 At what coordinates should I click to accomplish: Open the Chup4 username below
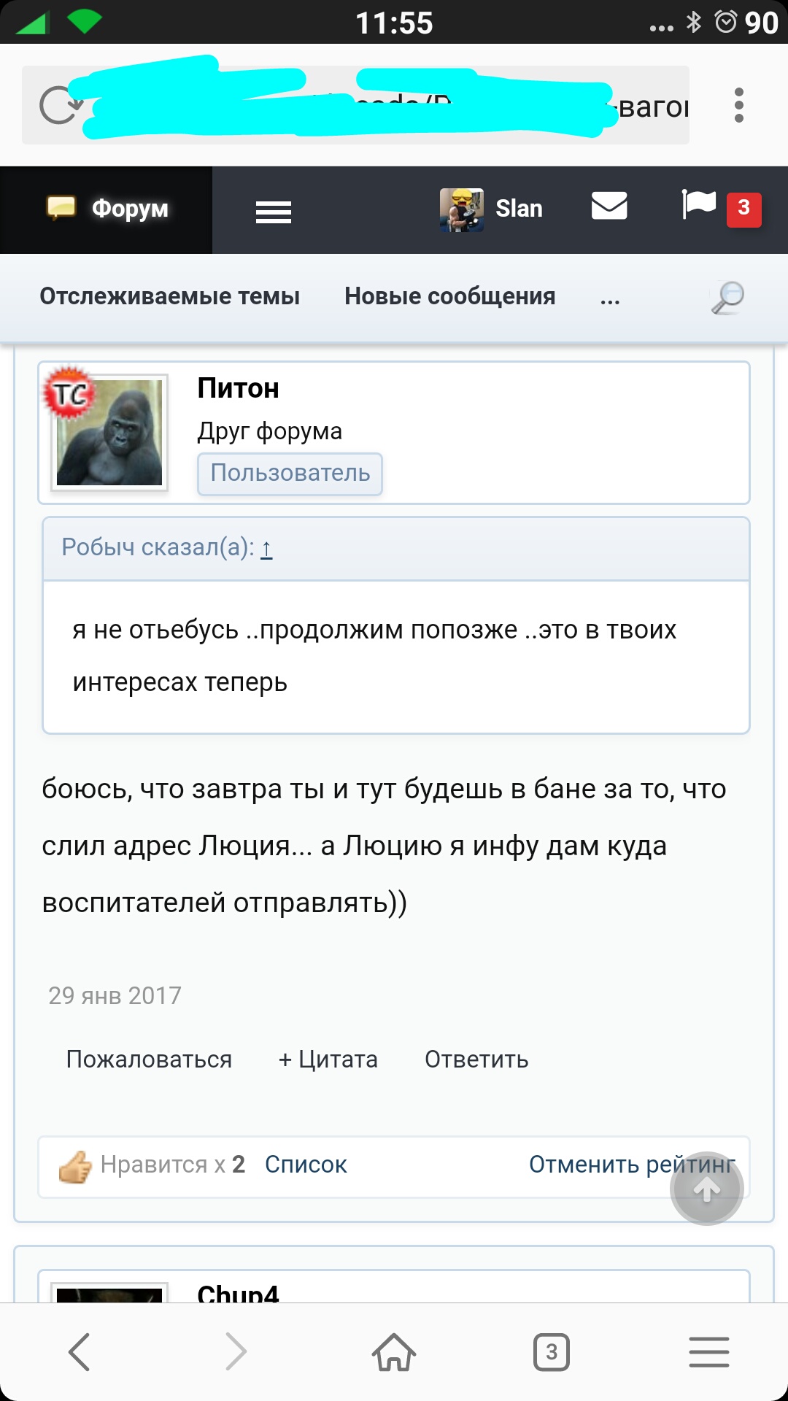tap(238, 1294)
